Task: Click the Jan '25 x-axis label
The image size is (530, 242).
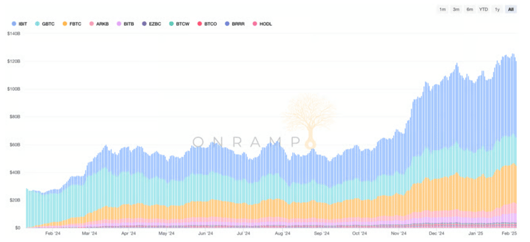Action: click(x=476, y=233)
